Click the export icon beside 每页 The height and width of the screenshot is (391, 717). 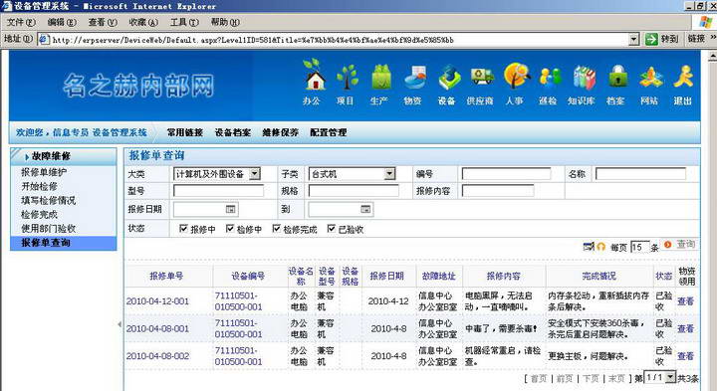click(x=589, y=246)
